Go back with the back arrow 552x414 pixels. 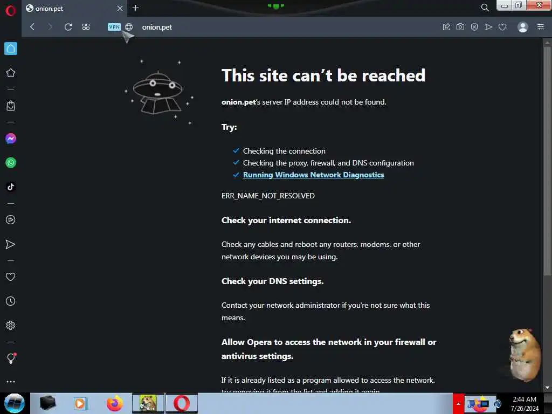(32, 27)
